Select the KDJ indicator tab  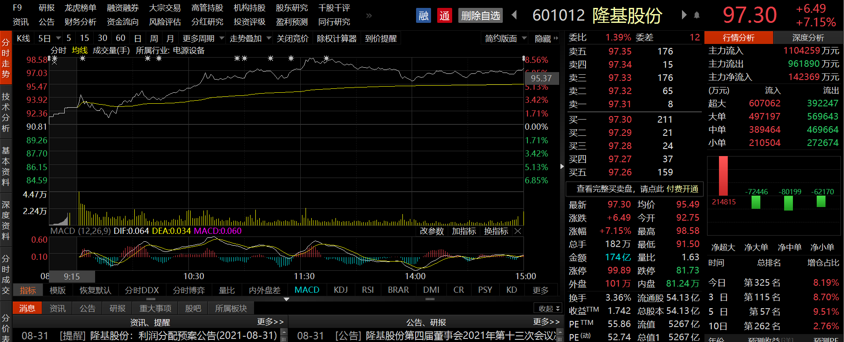(341, 290)
